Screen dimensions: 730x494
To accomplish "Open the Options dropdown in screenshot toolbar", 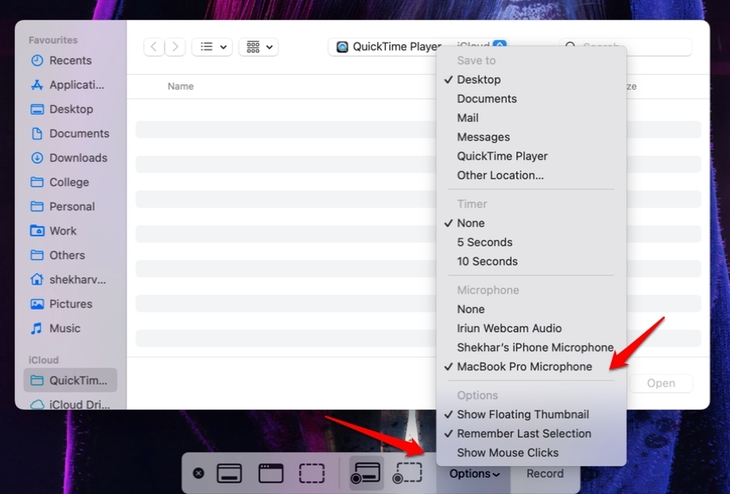I will [474, 473].
